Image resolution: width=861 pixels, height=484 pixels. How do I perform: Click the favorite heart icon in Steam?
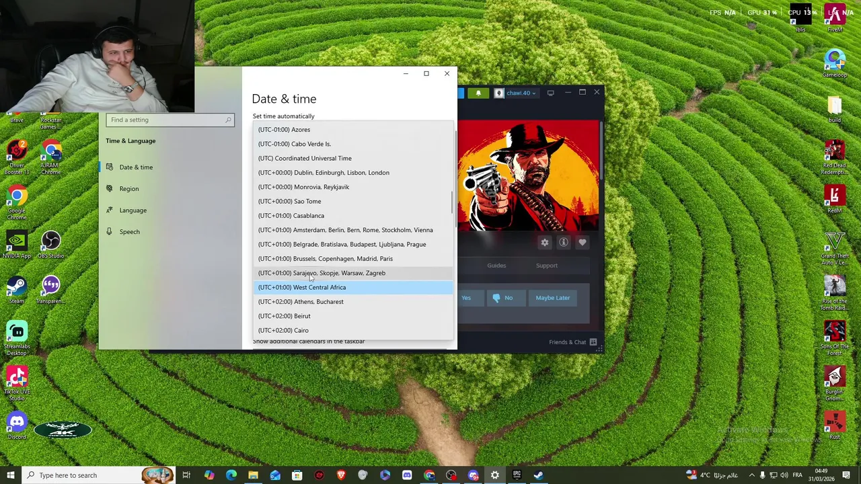tap(583, 242)
